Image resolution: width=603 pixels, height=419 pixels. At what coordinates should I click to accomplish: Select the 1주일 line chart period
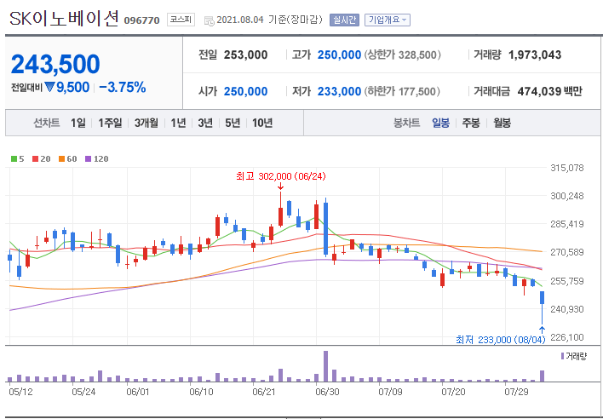click(110, 123)
